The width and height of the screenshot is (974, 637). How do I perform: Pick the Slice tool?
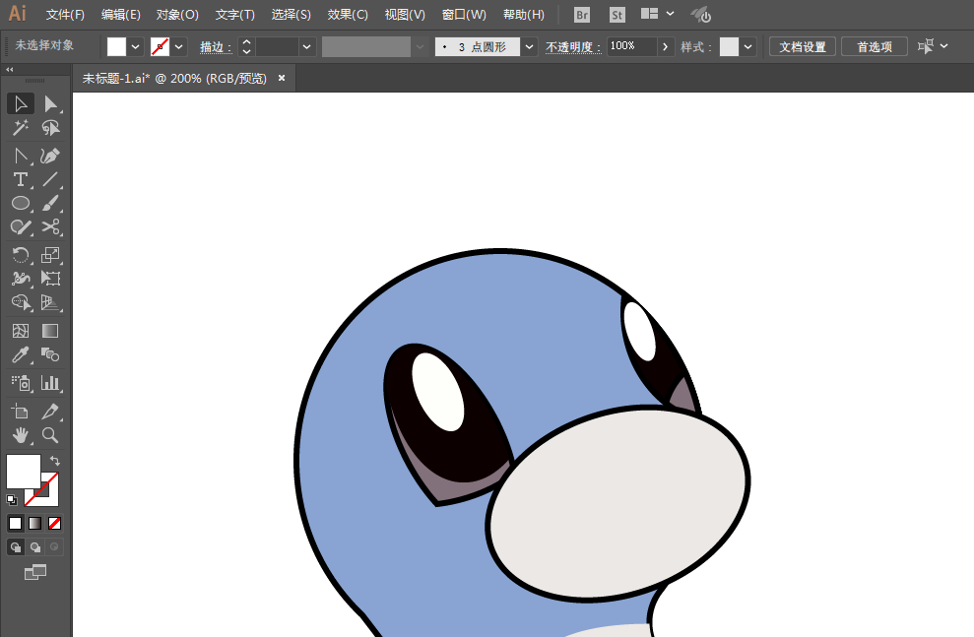click(50, 411)
